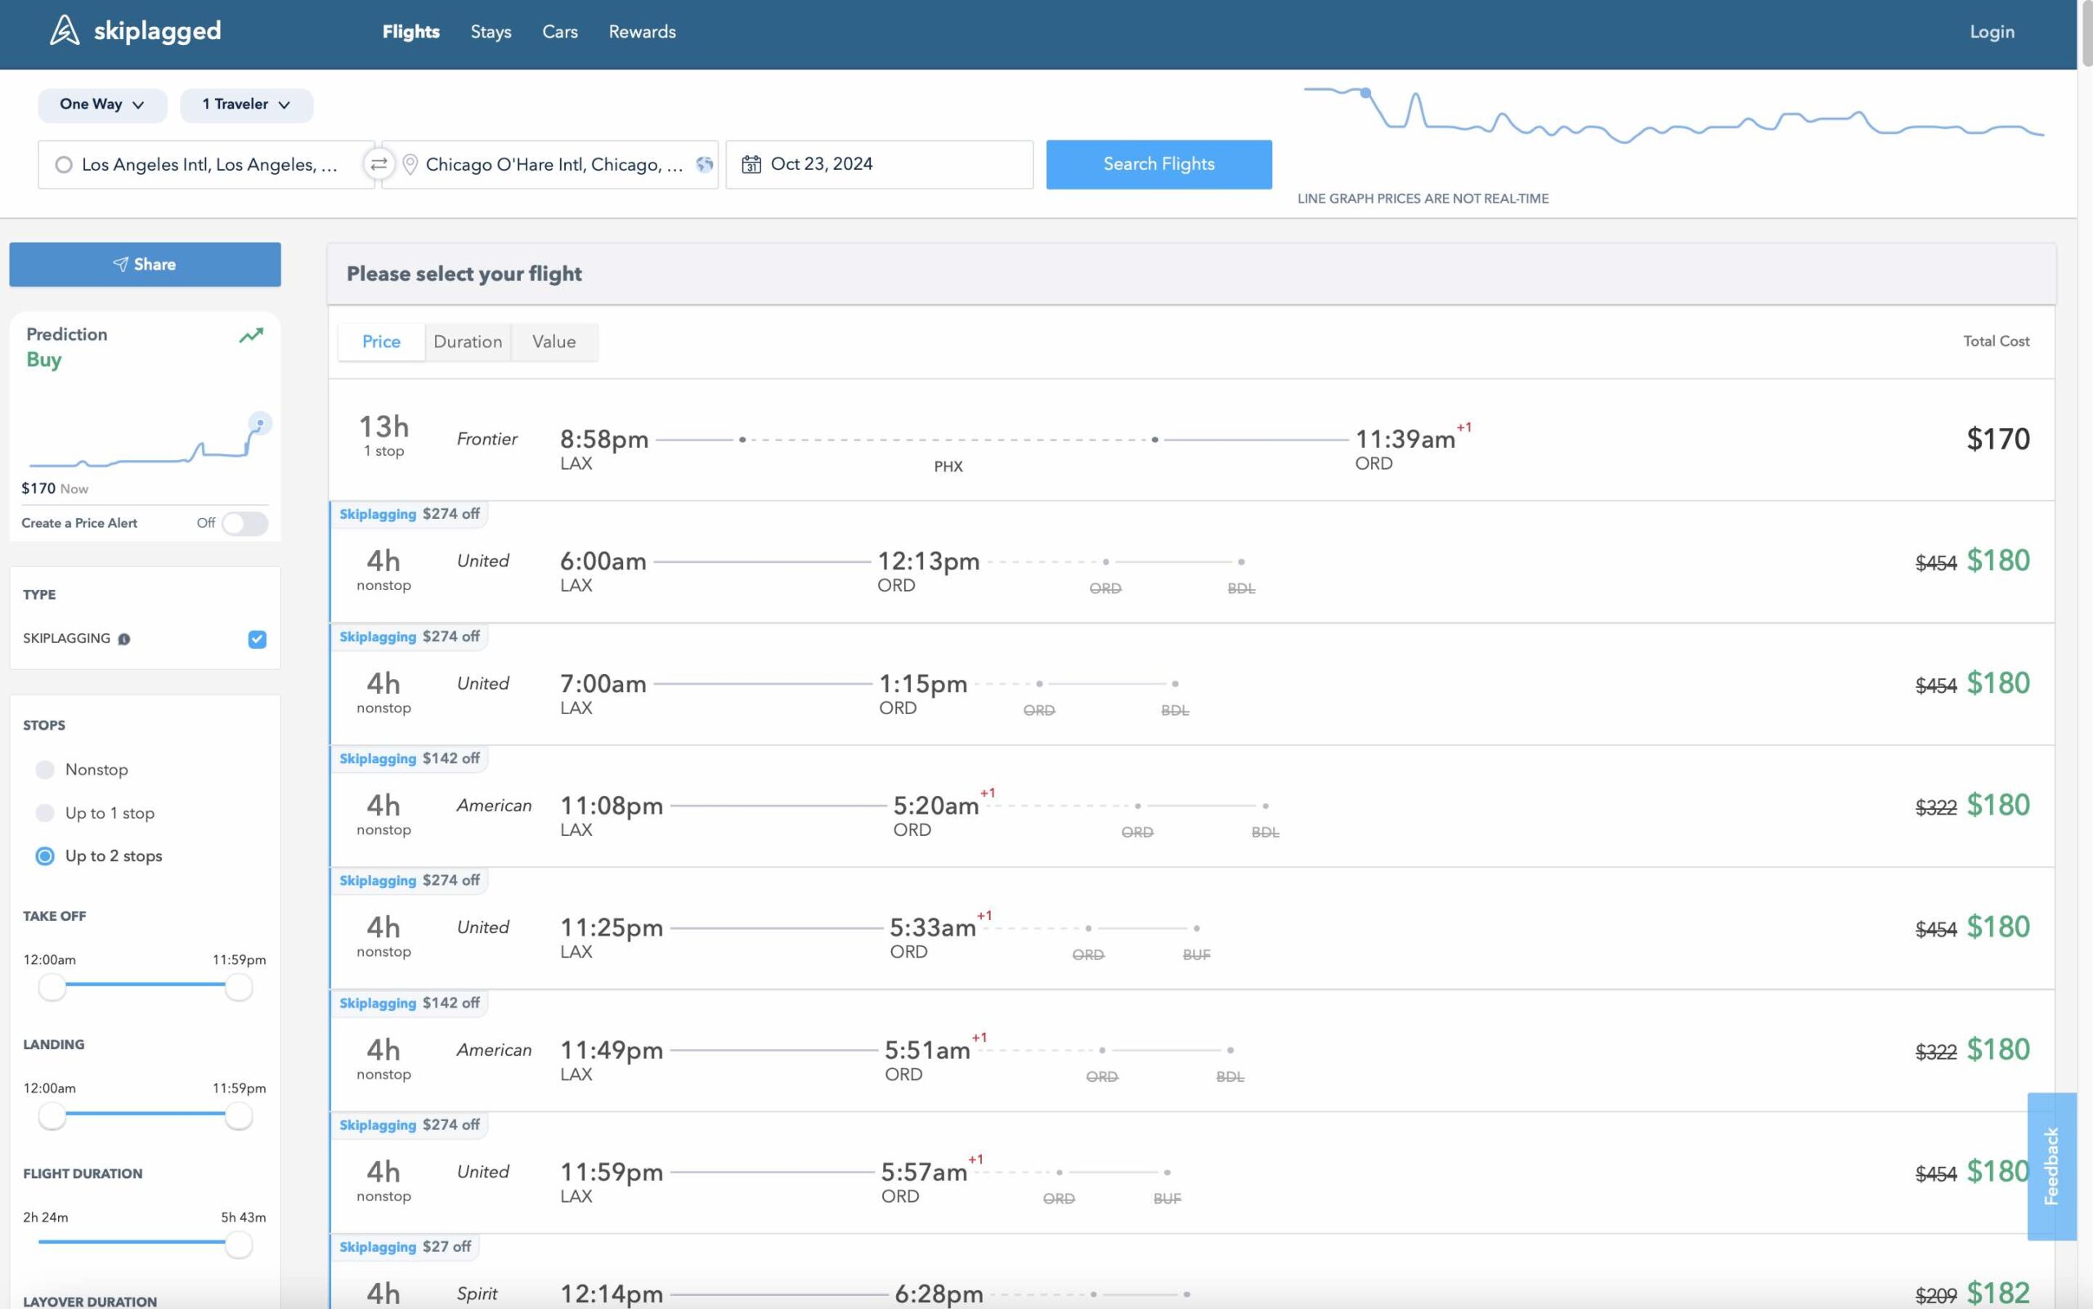Image resolution: width=2093 pixels, height=1309 pixels.
Task: Select the United 11:59pm flight row
Action: (1191, 1173)
